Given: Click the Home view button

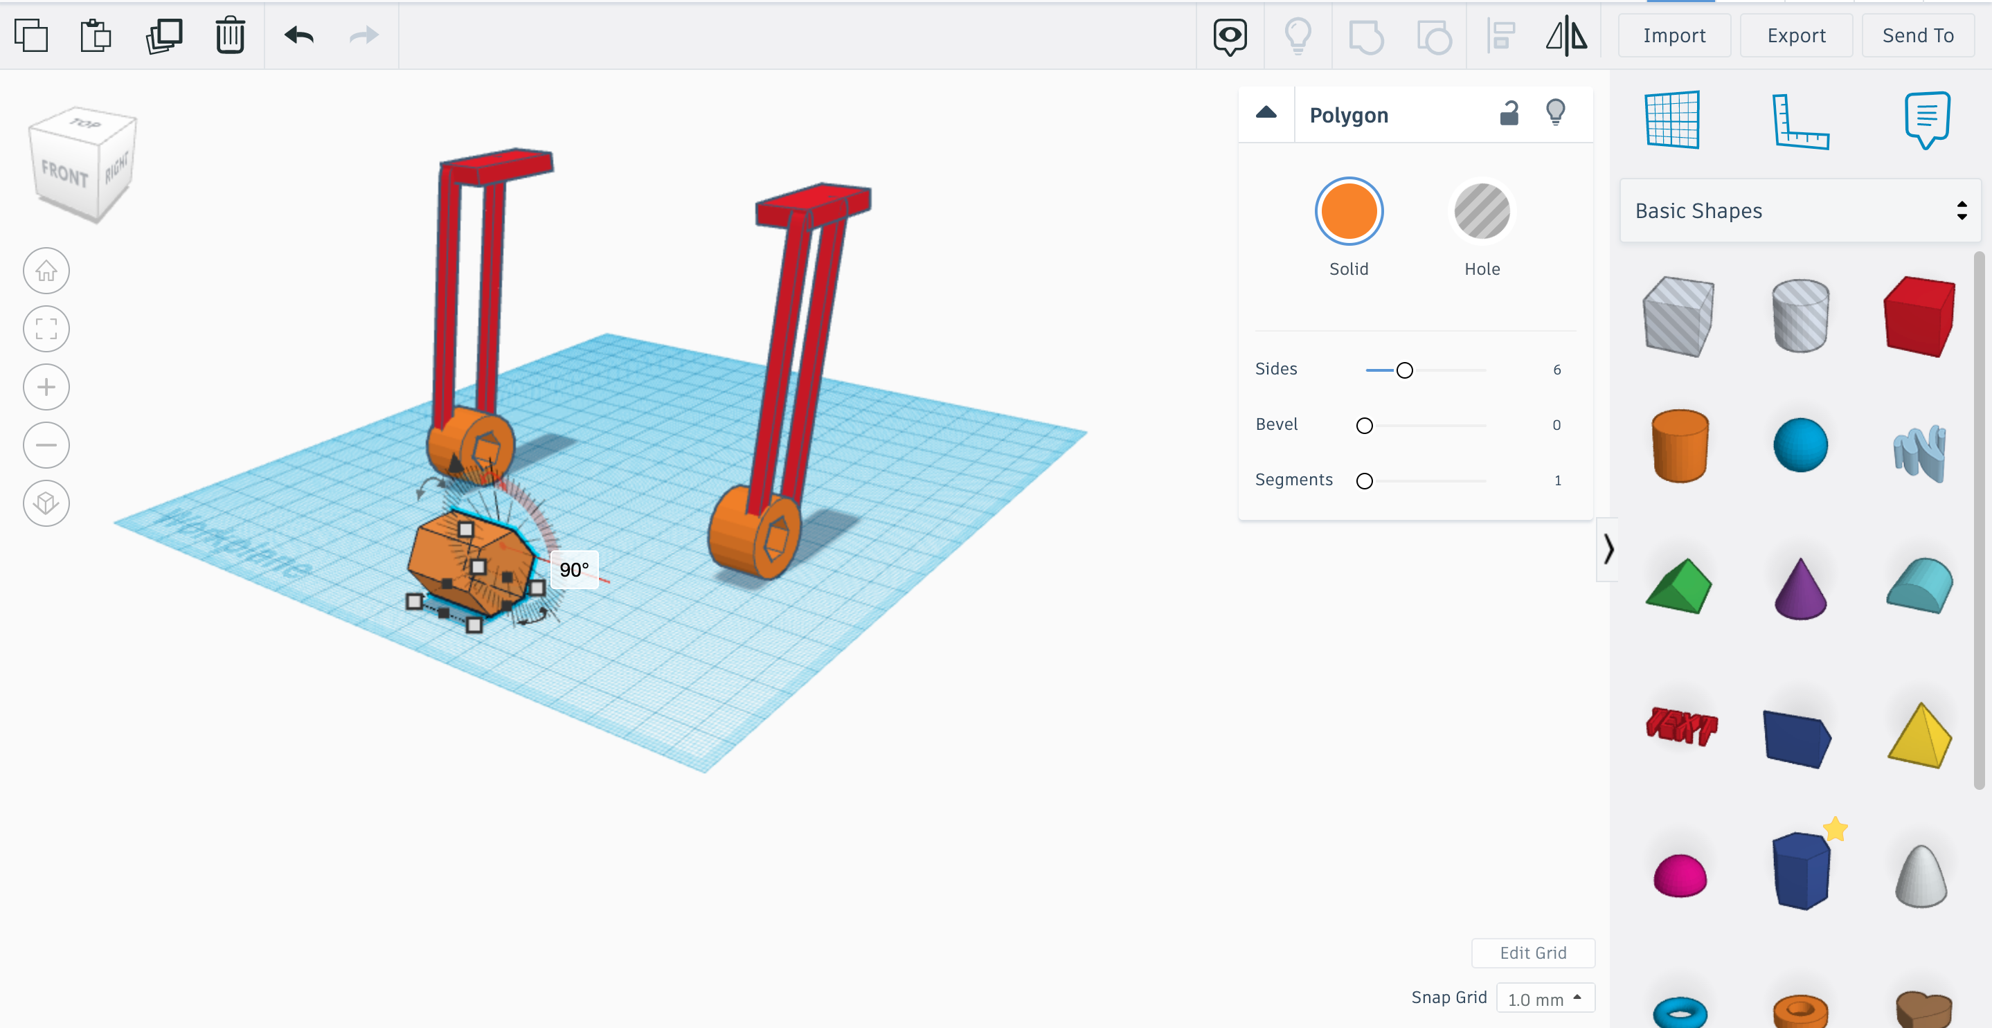Looking at the screenshot, I should click(x=46, y=271).
